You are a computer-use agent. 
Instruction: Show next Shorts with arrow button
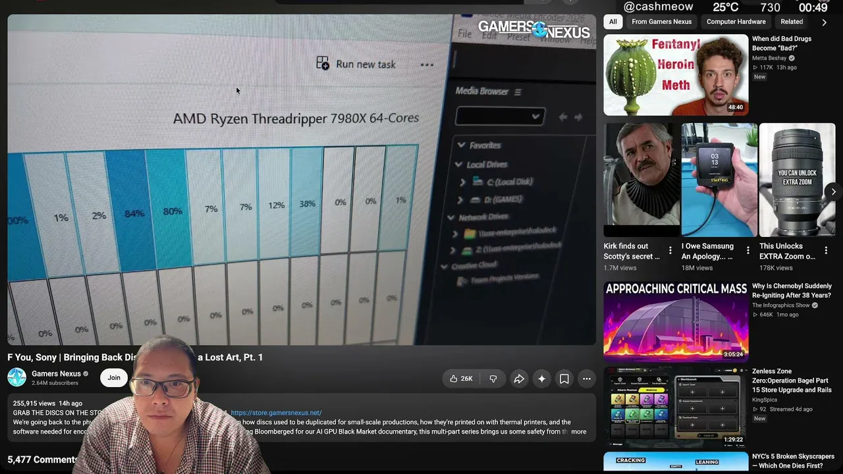pos(833,192)
